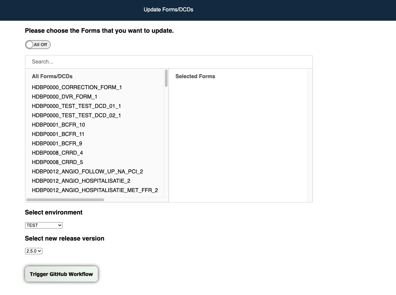Viewport: 396px width, 295px height.
Task: Add HDBP0001_BCFR_10 to selected forms
Action: coord(58,125)
